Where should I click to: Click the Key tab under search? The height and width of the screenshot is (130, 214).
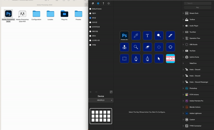[197, 7]
